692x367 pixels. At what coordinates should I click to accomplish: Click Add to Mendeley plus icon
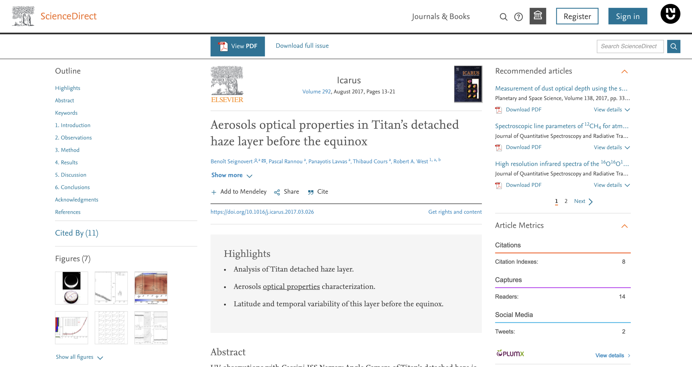[214, 192]
